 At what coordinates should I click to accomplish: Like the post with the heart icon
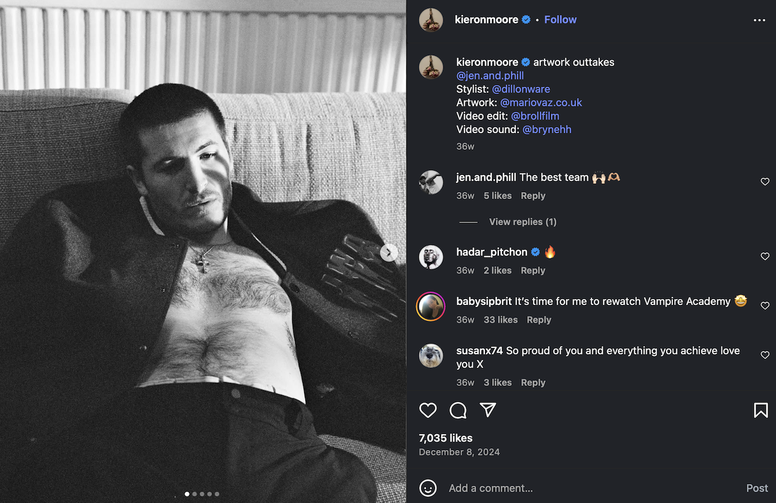pos(428,410)
